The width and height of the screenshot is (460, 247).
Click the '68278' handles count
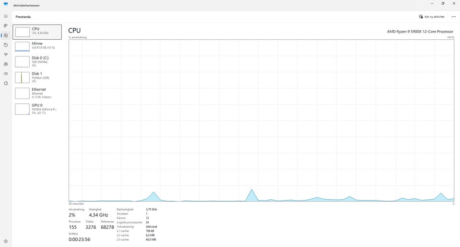tap(107, 227)
